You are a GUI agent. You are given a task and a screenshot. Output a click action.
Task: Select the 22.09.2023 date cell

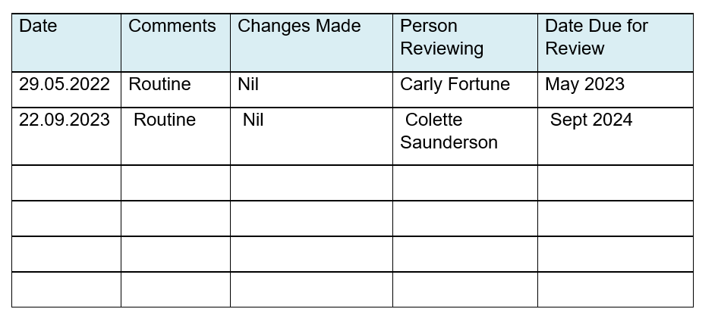point(66,136)
